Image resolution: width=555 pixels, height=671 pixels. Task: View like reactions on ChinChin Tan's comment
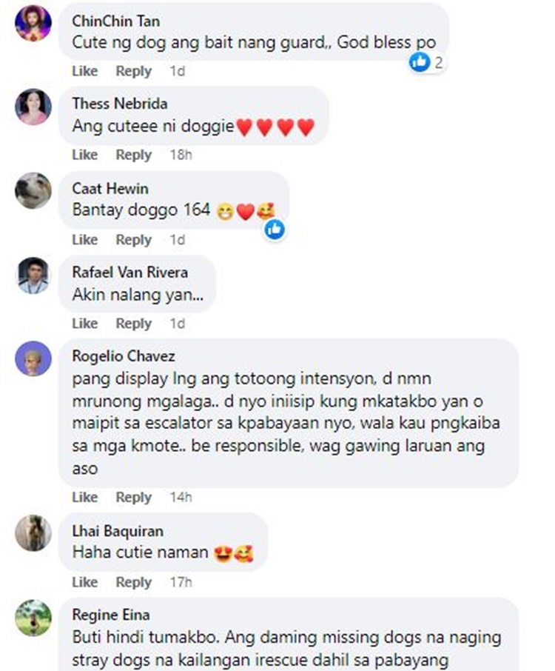(x=427, y=62)
